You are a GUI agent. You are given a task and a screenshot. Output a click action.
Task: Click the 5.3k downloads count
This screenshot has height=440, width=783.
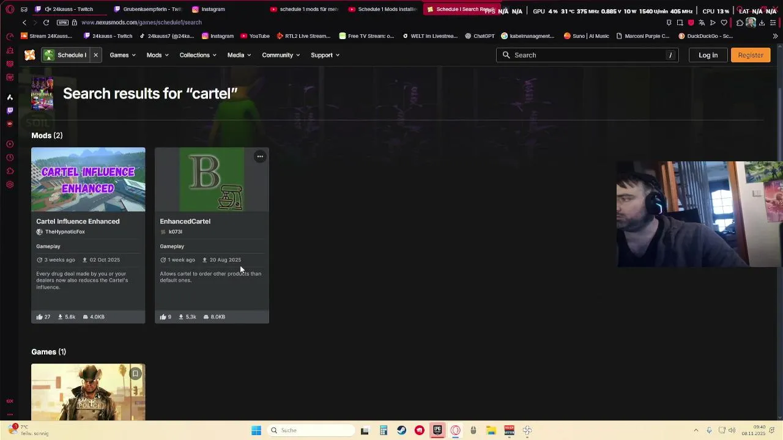(x=187, y=317)
